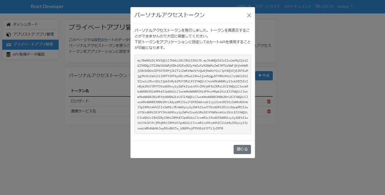385x195 pixels.
Task: Open API 取得データ確認 in the sidebar
Action: point(30,54)
